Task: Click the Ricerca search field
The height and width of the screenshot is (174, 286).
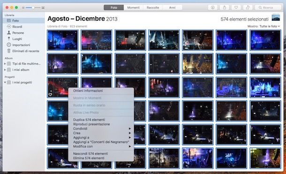Action: pyautogui.click(x=268, y=8)
